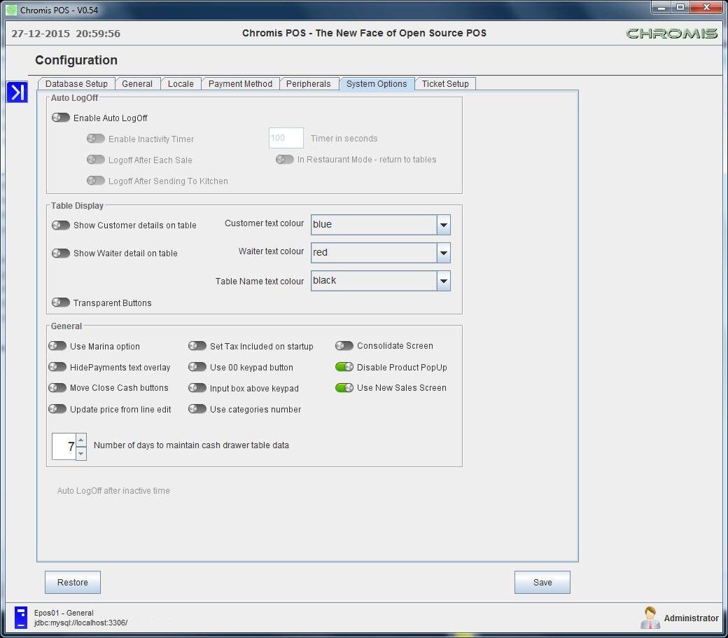
Task: Turn on Use Marina option
Action: [x=57, y=346]
